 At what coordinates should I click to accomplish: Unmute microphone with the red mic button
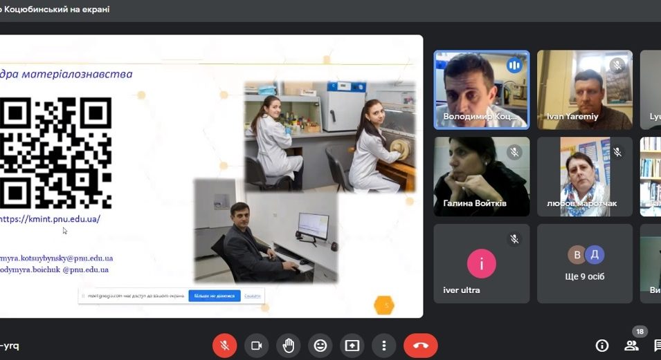224,345
